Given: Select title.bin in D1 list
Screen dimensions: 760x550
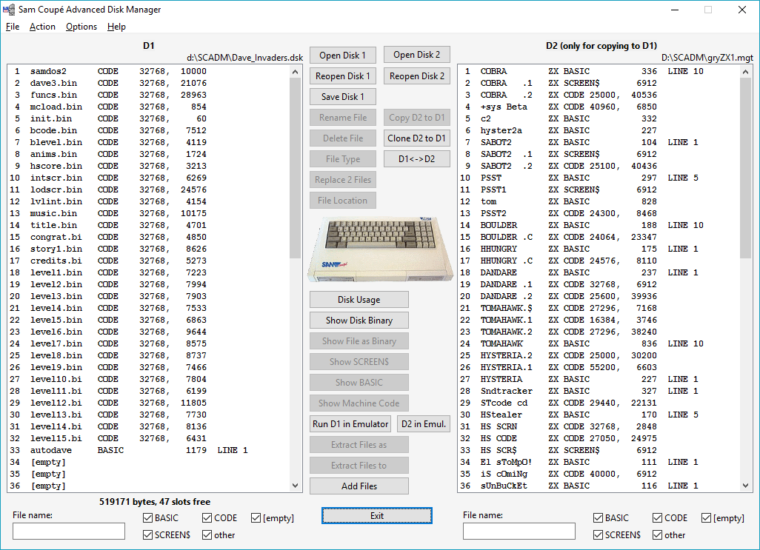Looking at the screenshot, I should [148, 225].
